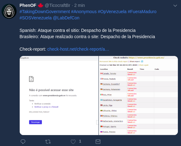Viewport: 181px width, 146px height.
Task: Open the #TakingDownGovernment hashtag
Action: (45, 12)
